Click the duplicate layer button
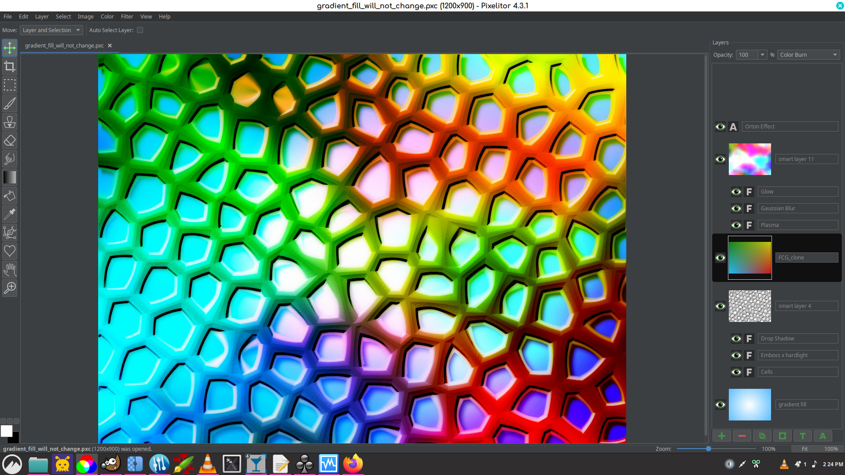 [x=762, y=436]
